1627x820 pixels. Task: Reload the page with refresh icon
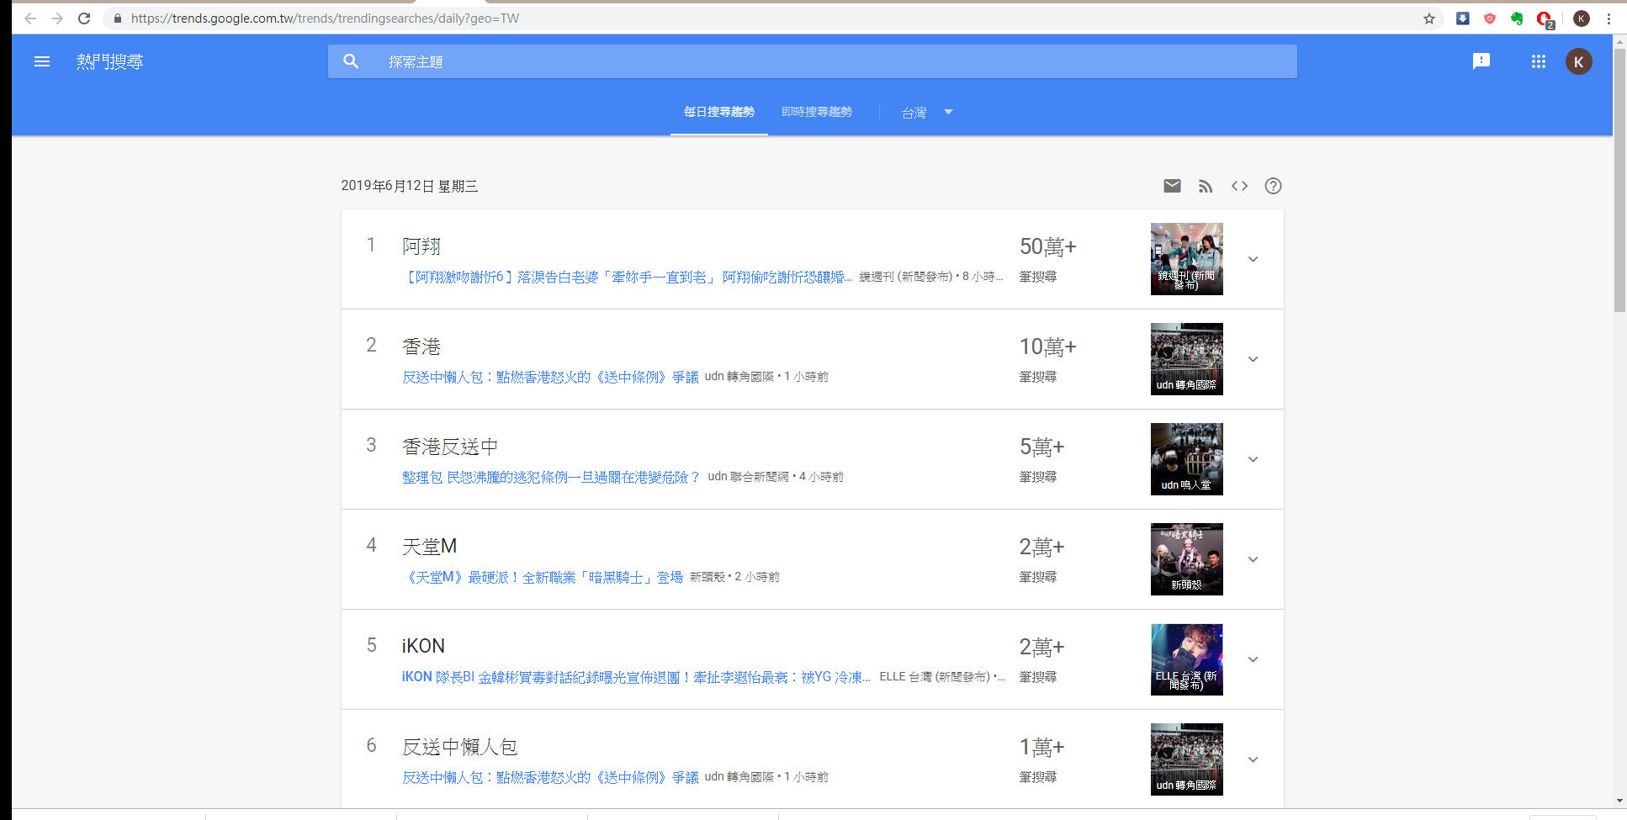tap(84, 18)
